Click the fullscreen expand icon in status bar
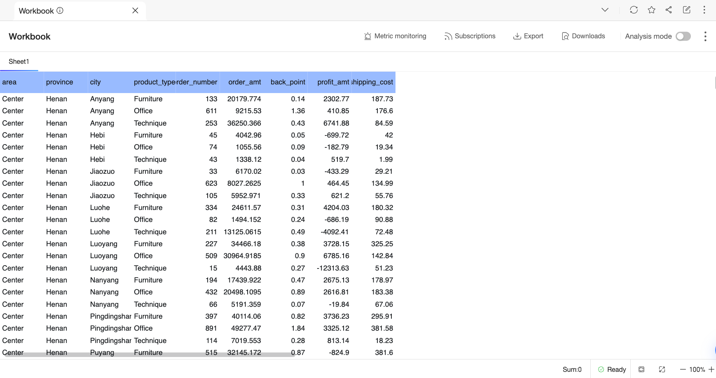716x378 pixels. 662,369
